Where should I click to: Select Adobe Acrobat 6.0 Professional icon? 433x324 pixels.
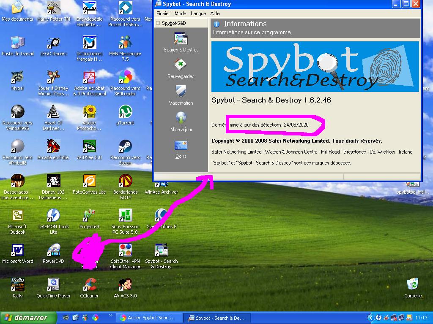[x=89, y=83]
